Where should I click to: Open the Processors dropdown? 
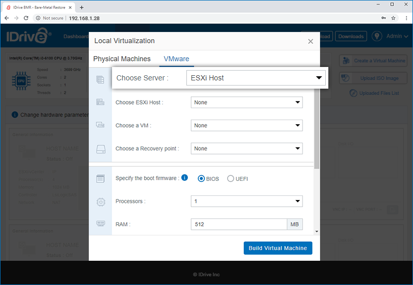tap(247, 201)
